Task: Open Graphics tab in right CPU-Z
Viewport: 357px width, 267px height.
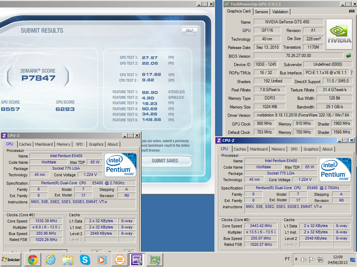Action: tap(311, 149)
